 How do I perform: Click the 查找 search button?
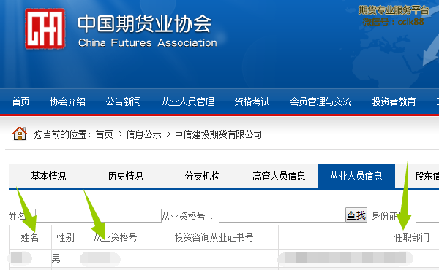(356, 215)
